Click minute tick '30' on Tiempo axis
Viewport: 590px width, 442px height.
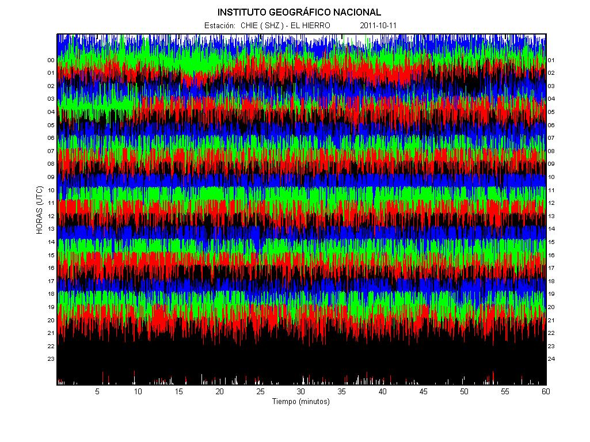point(301,391)
